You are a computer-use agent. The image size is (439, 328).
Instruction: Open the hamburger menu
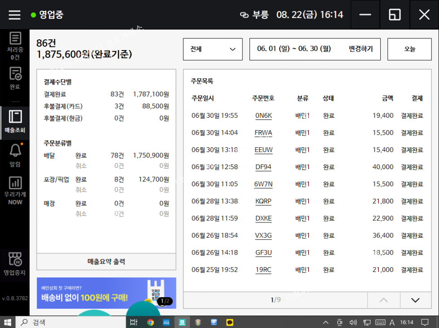(x=15, y=15)
